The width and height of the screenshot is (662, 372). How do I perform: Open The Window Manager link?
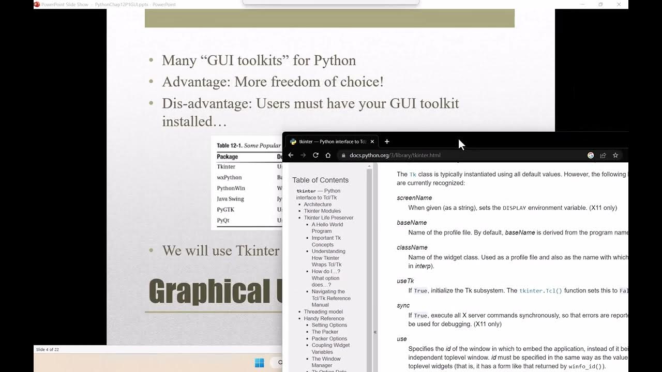click(x=326, y=362)
